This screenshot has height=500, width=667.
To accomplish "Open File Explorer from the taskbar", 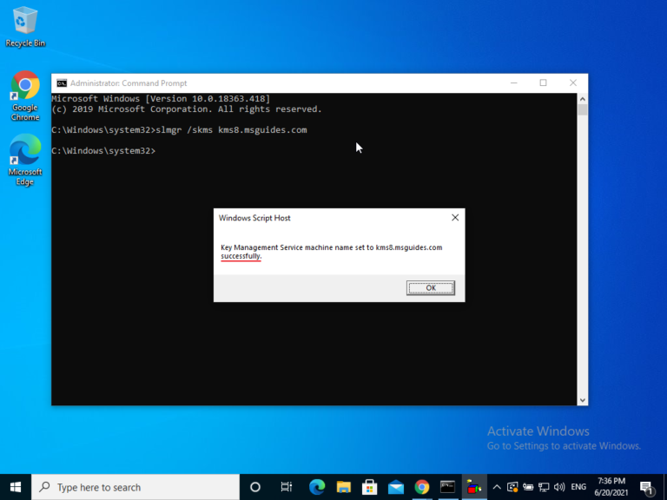I will (x=343, y=487).
